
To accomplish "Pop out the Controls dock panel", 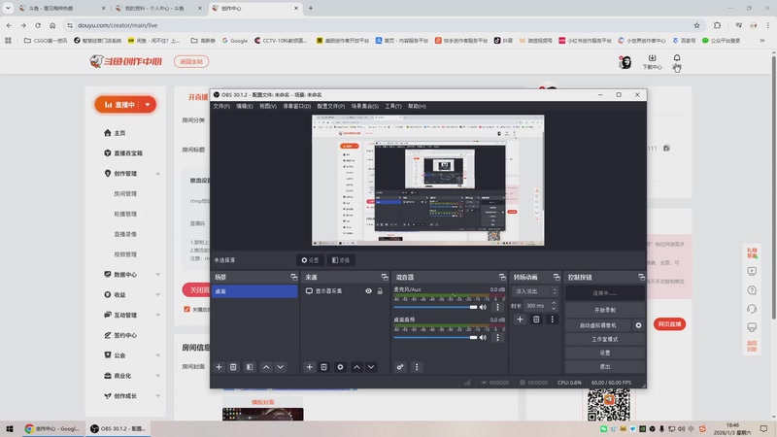I will 641,277.
